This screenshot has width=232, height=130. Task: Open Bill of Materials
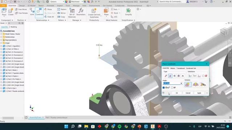tap(72, 13)
